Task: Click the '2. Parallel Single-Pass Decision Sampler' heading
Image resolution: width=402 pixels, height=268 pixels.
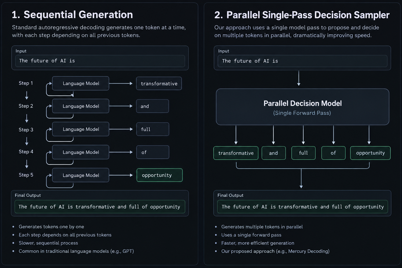Action: point(302,15)
